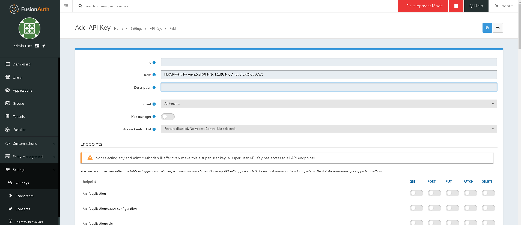The height and width of the screenshot is (225, 521).
Task: Click the Groups icon in the sidebar
Action: click(8, 103)
